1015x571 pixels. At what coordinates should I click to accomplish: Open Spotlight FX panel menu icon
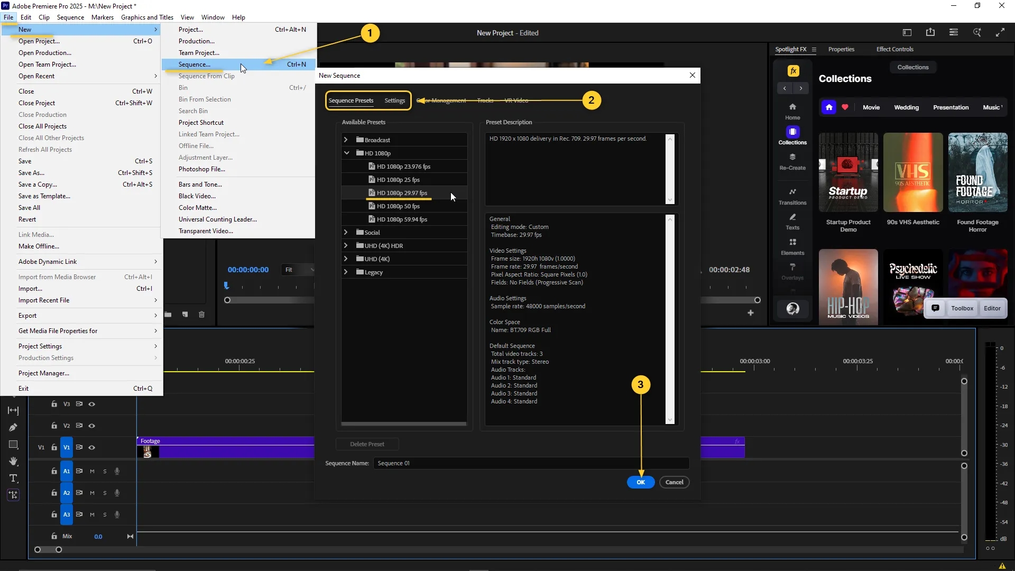pos(814,50)
